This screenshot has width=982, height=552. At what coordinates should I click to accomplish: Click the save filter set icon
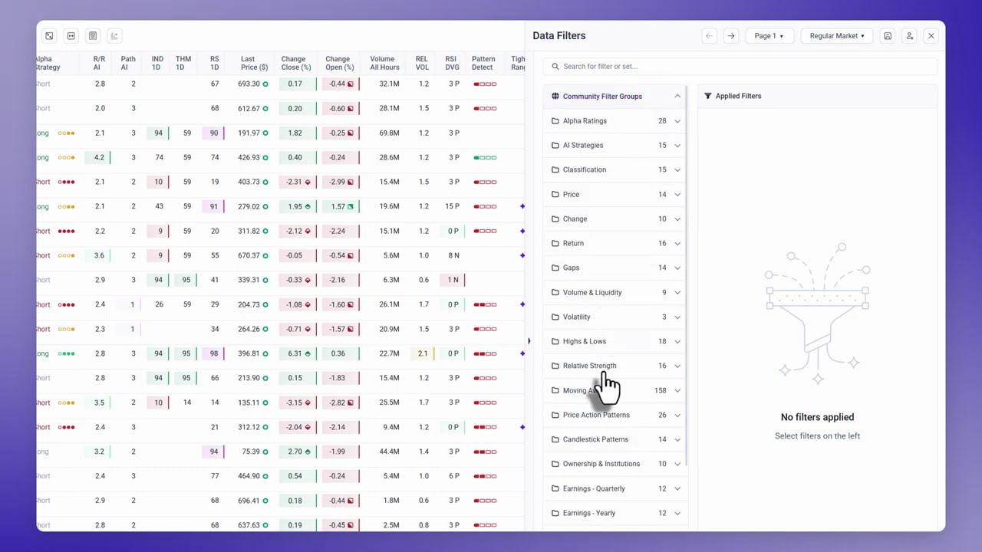(888, 36)
